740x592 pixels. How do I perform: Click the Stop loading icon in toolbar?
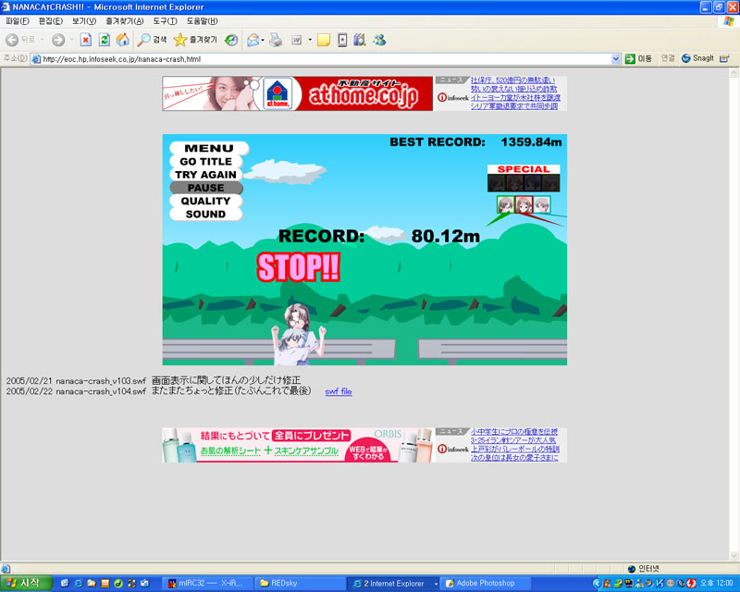[86, 40]
